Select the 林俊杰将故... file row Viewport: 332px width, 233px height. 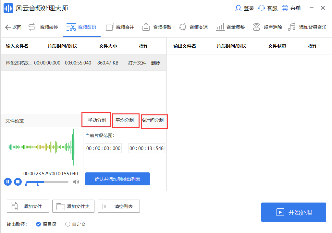83,63
